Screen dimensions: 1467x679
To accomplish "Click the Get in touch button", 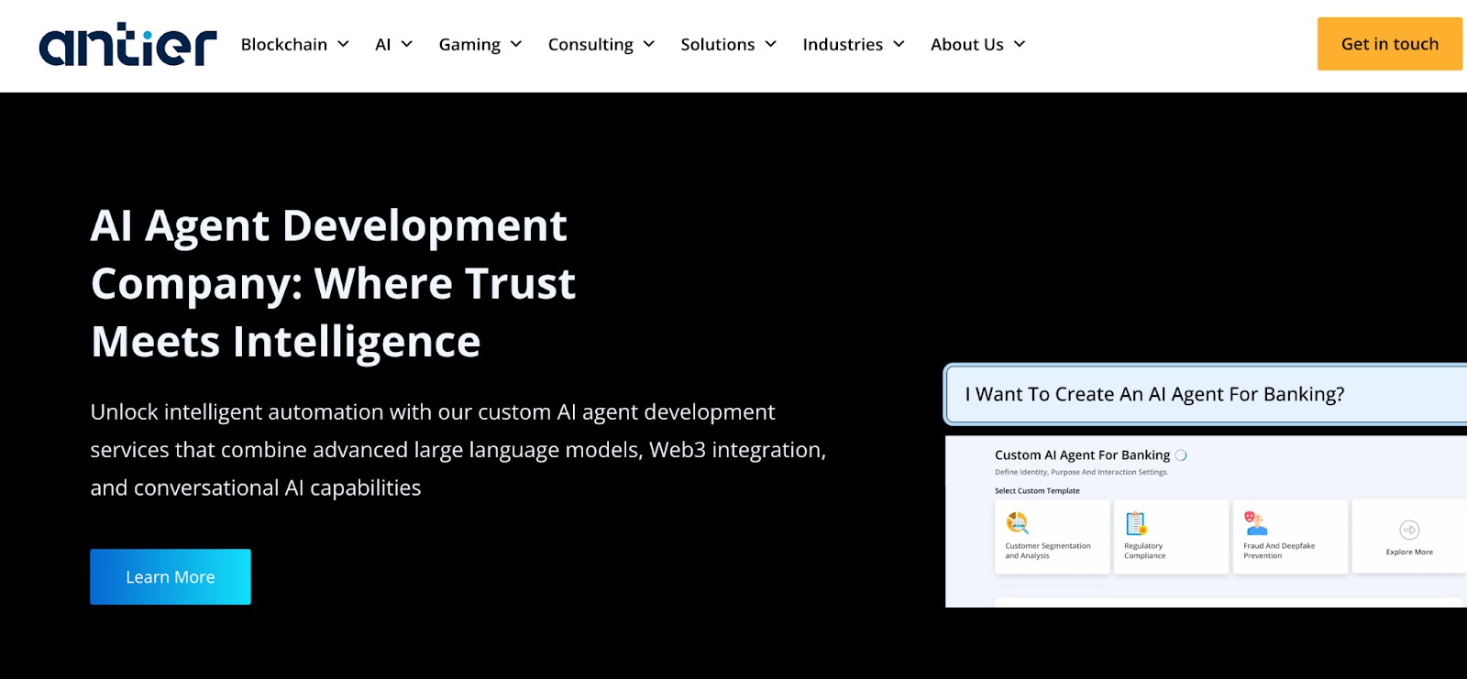I will 1390,44.
